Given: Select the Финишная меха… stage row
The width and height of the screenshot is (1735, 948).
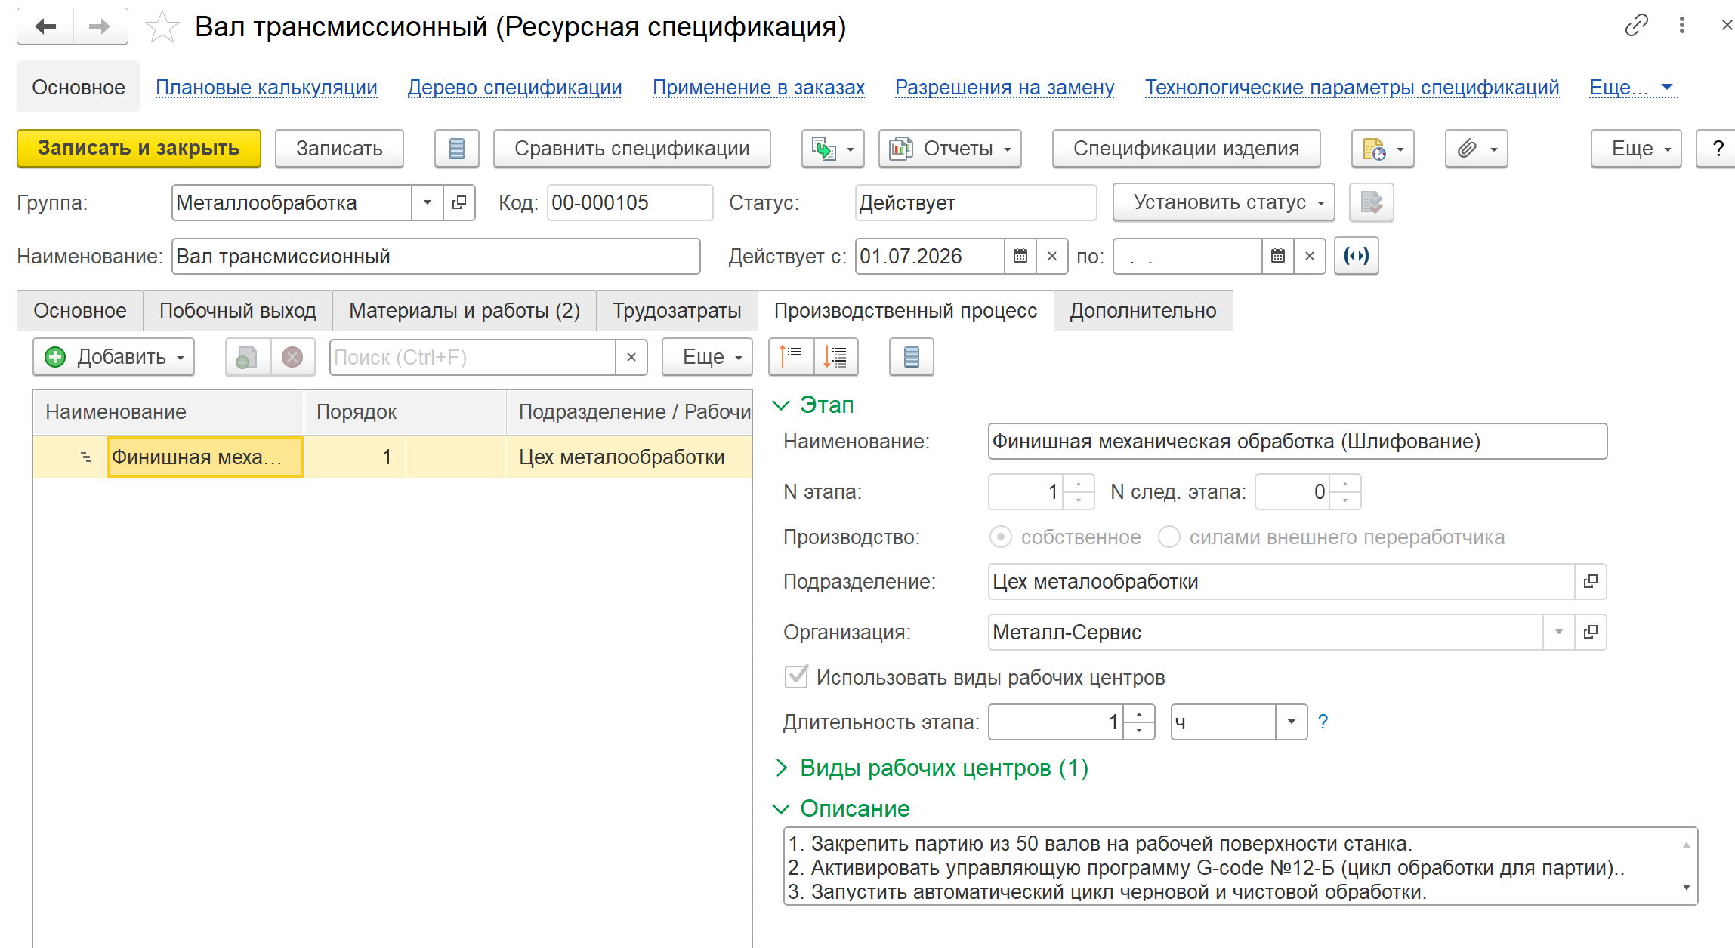Looking at the screenshot, I should click(x=393, y=457).
